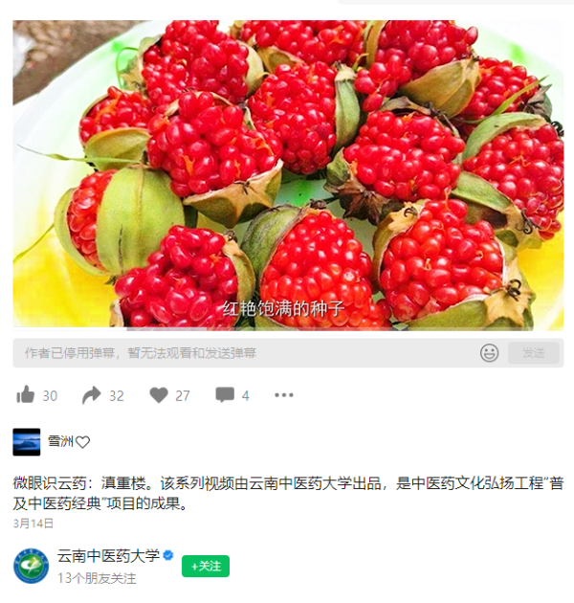This screenshot has width=574, height=603.
Task: Toggle the heart outline beside 雪洲
Action: click(x=82, y=442)
